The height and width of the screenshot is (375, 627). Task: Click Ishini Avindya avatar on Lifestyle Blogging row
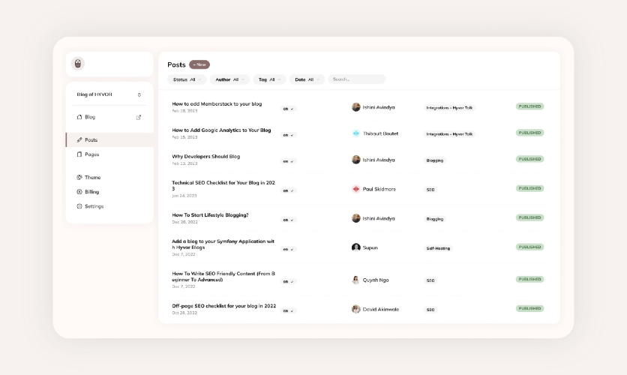356,218
